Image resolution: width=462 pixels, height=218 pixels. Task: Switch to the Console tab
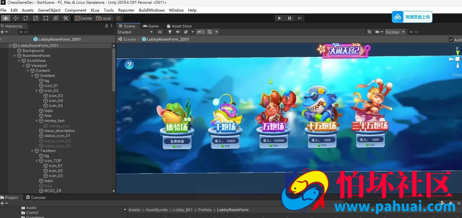35,197
